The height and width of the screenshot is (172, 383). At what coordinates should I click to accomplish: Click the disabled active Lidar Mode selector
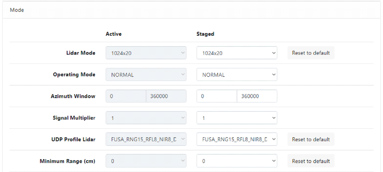tap(146, 53)
